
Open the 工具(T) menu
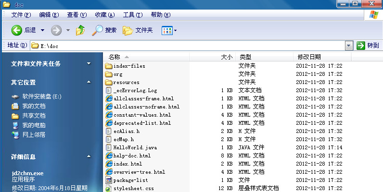(133, 15)
